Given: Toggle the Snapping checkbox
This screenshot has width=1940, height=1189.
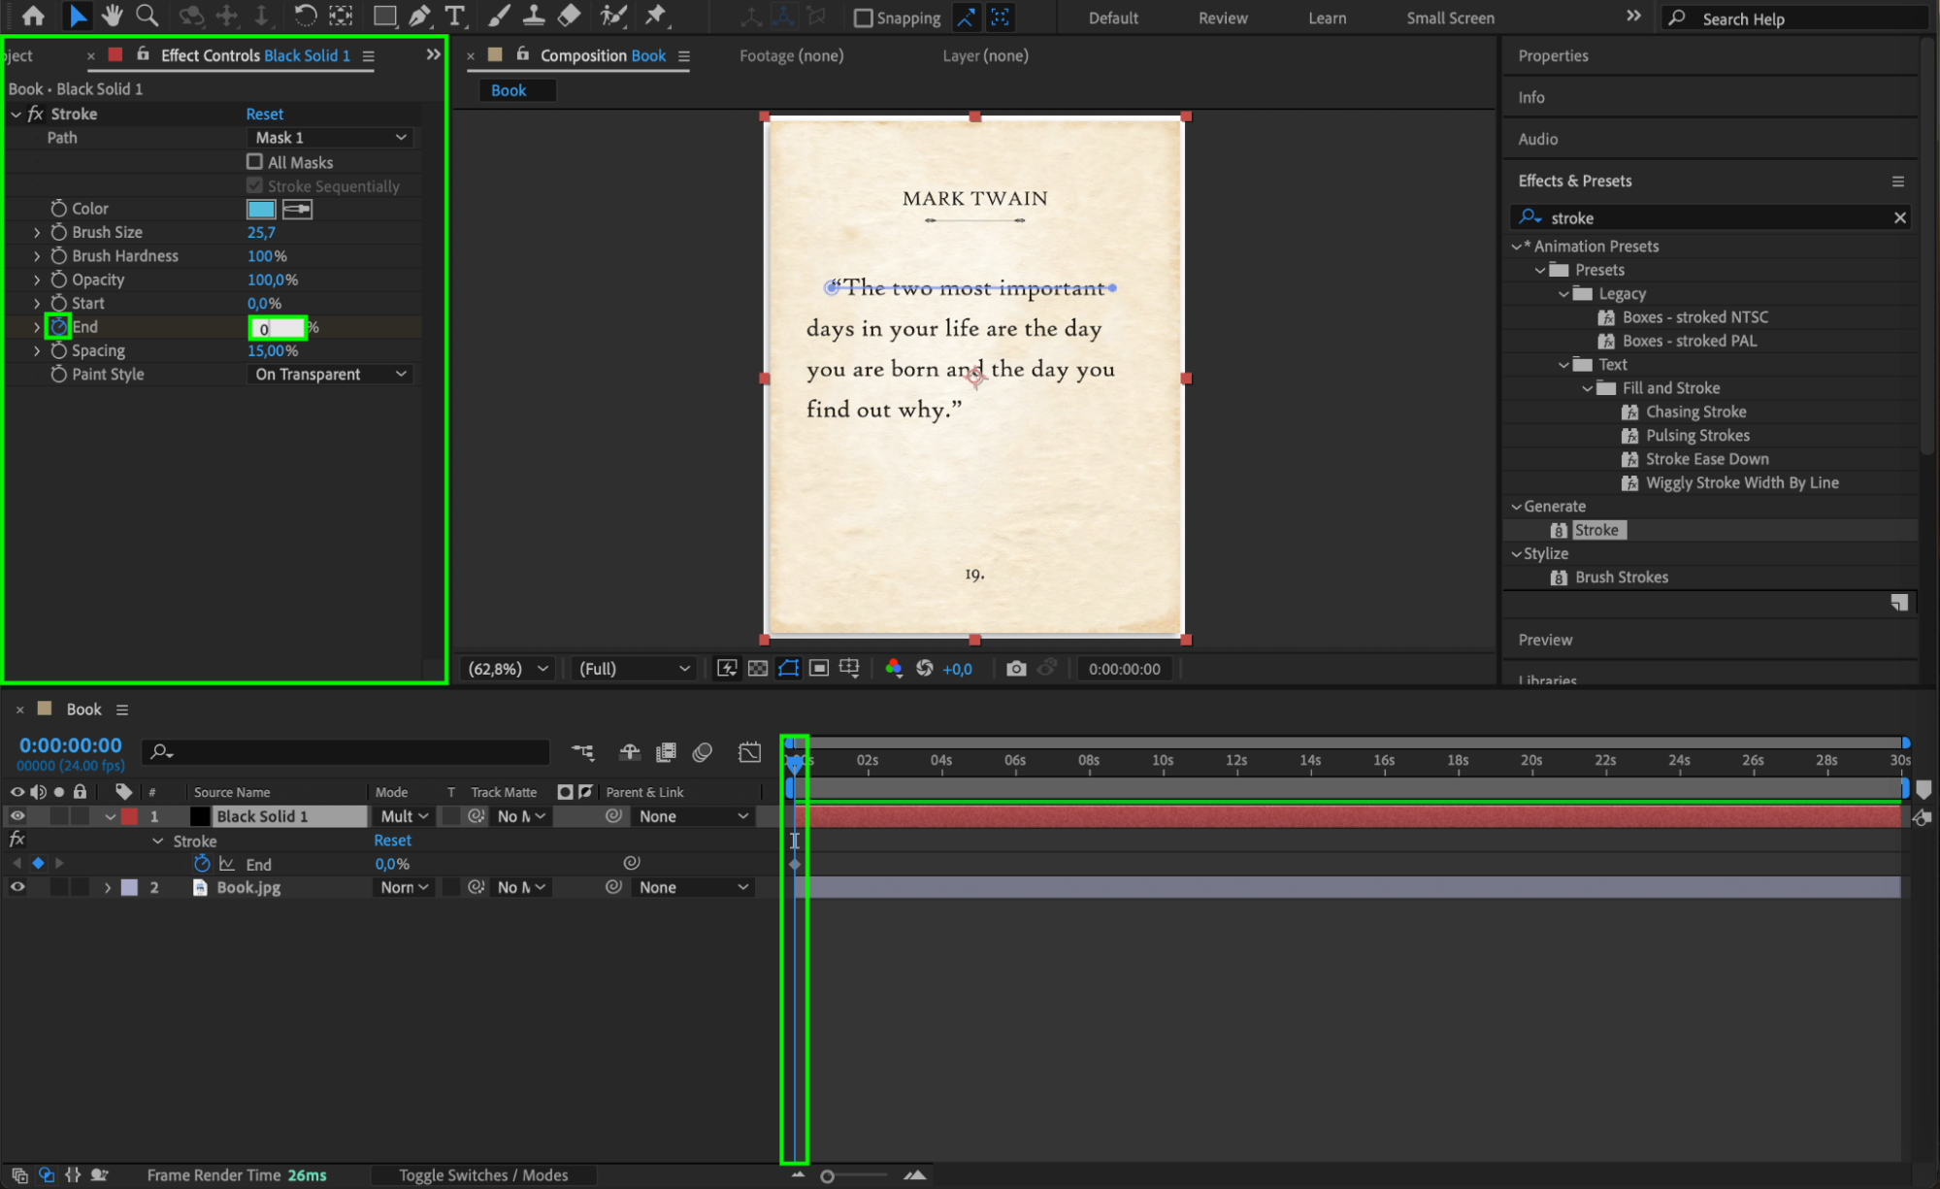Looking at the screenshot, I should (863, 17).
